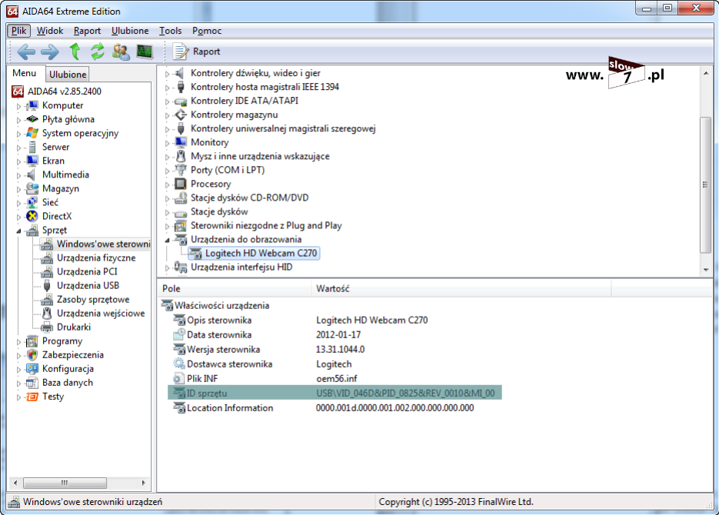Select the Płyta główna motherboard icon
The width and height of the screenshot is (719, 515).
32,120
